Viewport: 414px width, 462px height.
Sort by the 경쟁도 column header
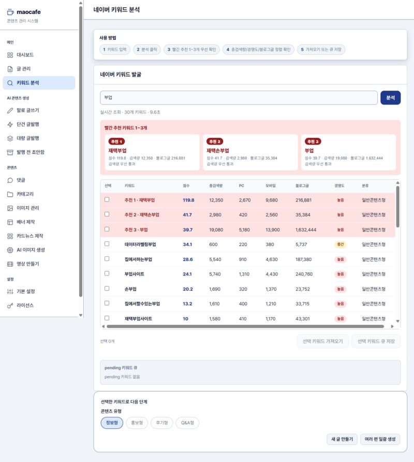pyautogui.click(x=339, y=185)
